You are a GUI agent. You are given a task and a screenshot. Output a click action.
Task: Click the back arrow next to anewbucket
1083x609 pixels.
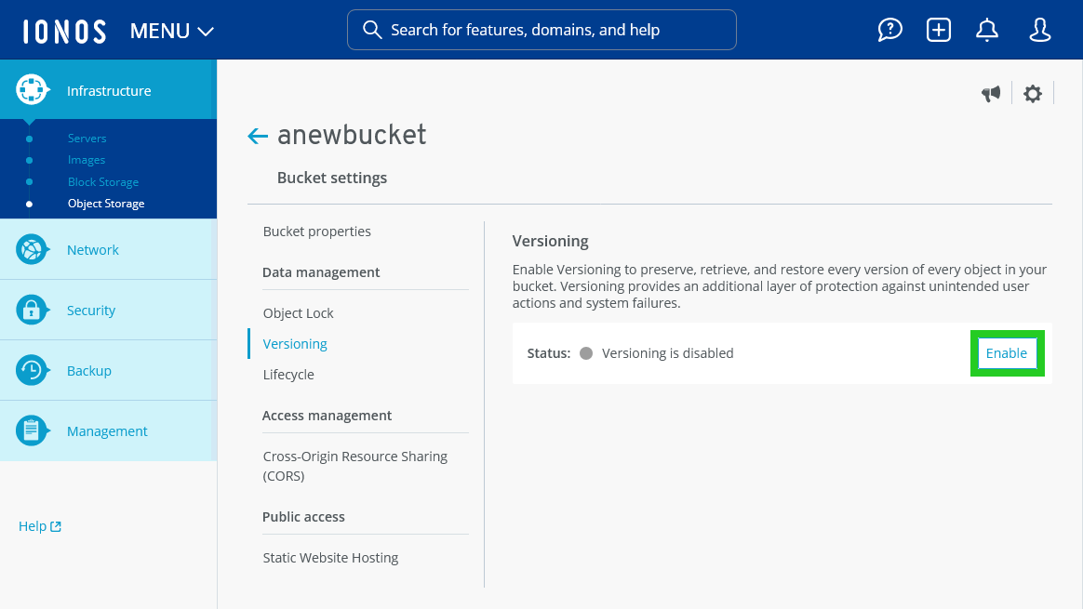click(257, 135)
